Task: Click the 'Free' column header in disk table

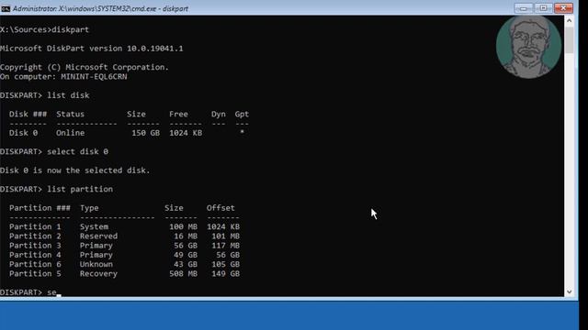Action: (178, 114)
